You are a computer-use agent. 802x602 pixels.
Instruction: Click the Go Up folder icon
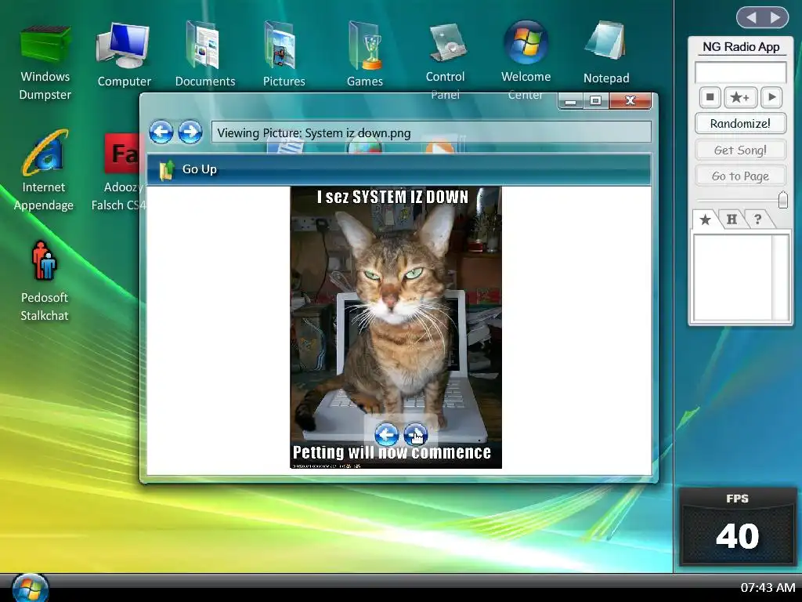pyautogui.click(x=166, y=169)
